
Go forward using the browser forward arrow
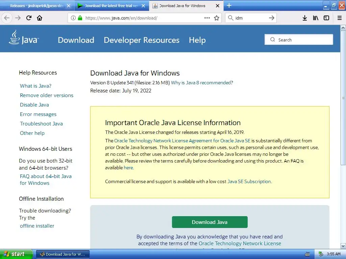[x=18, y=18]
